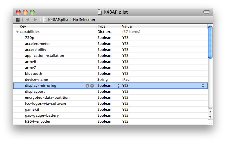Minimize window with the yellow button
226x143 pixels.
point(25,12)
